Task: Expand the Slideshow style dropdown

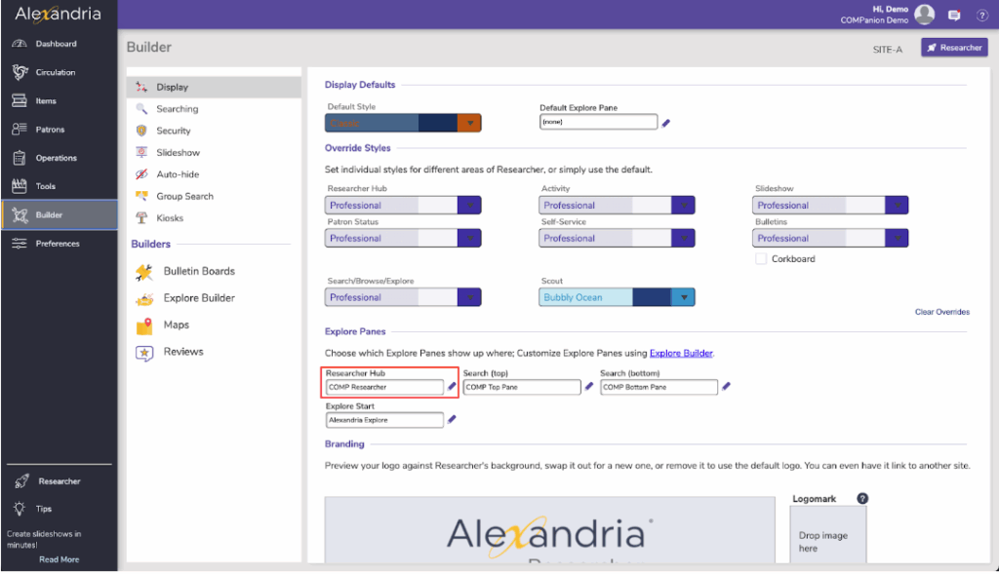Action: [897, 205]
